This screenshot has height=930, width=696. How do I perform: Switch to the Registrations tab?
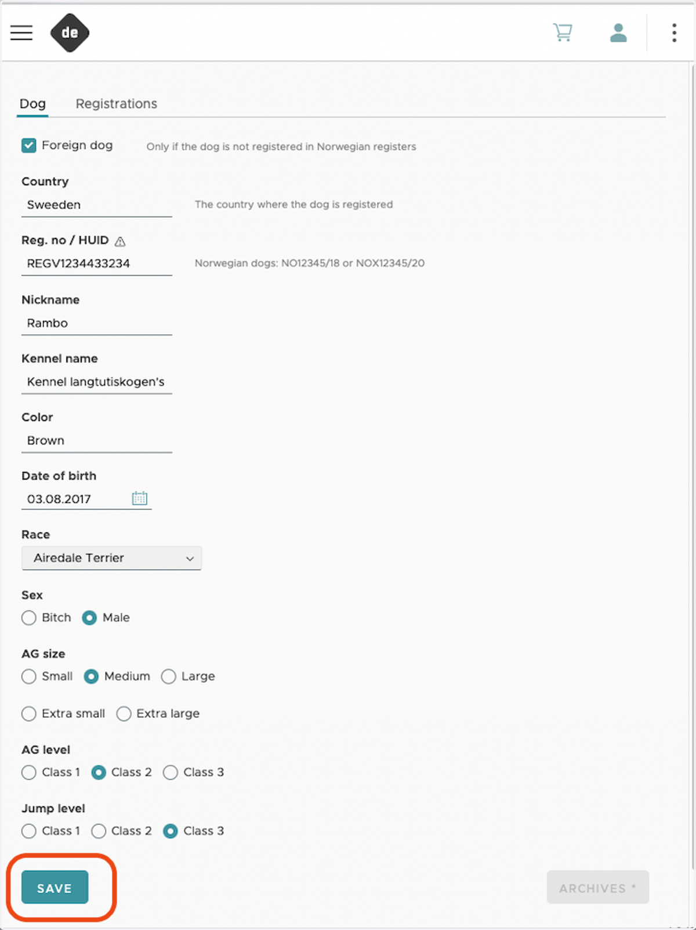[x=116, y=104]
